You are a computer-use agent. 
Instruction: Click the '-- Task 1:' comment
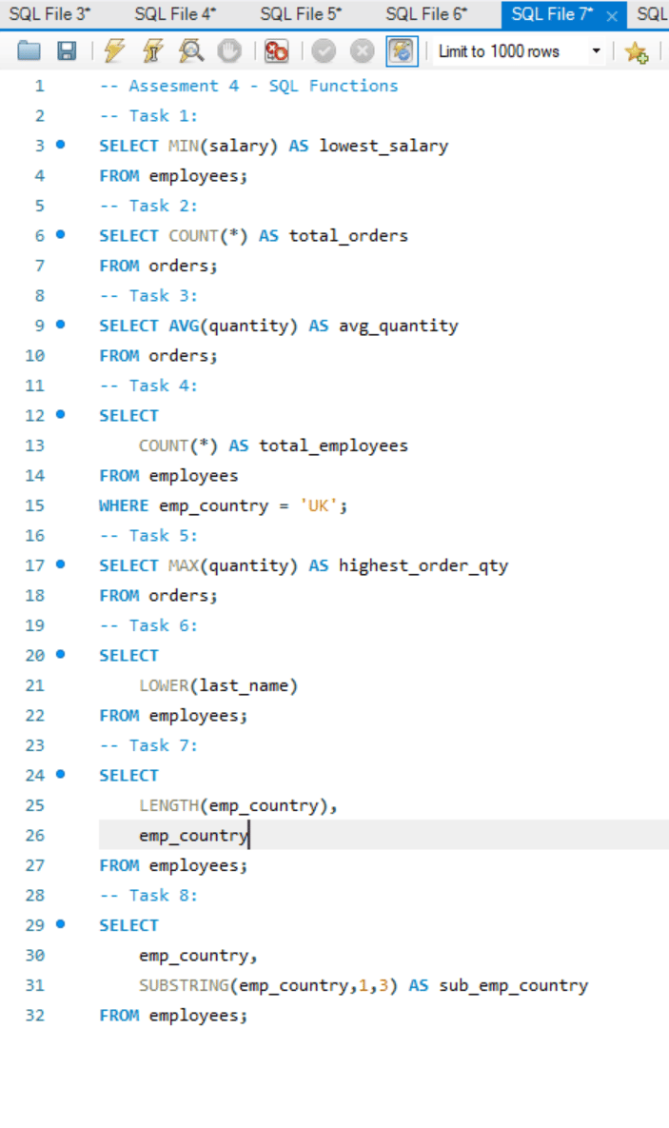coord(148,116)
